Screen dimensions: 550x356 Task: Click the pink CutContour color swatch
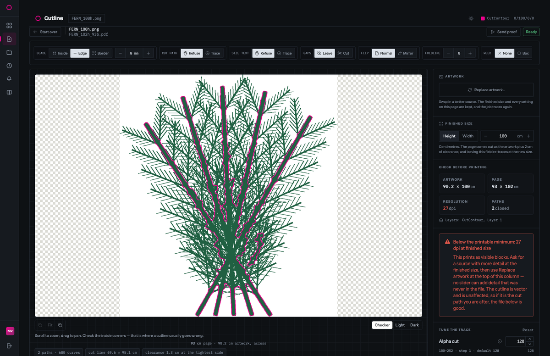tap(483, 19)
